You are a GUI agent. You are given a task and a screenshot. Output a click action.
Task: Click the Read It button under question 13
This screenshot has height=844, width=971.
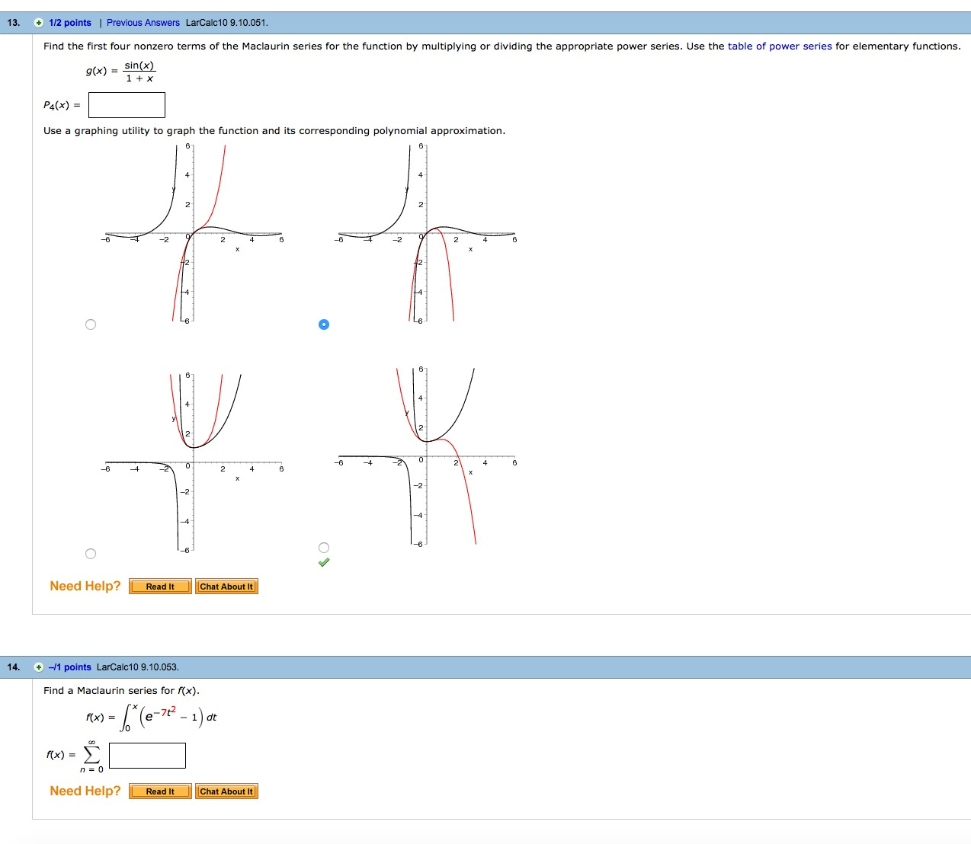pyautogui.click(x=160, y=586)
